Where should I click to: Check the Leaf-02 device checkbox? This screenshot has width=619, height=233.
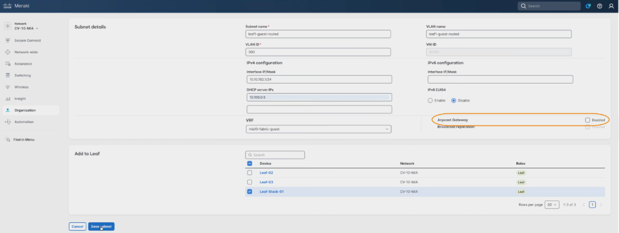pyautogui.click(x=250, y=173)
